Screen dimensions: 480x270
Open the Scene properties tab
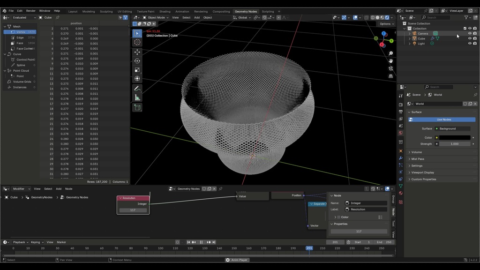click(401, 126)
